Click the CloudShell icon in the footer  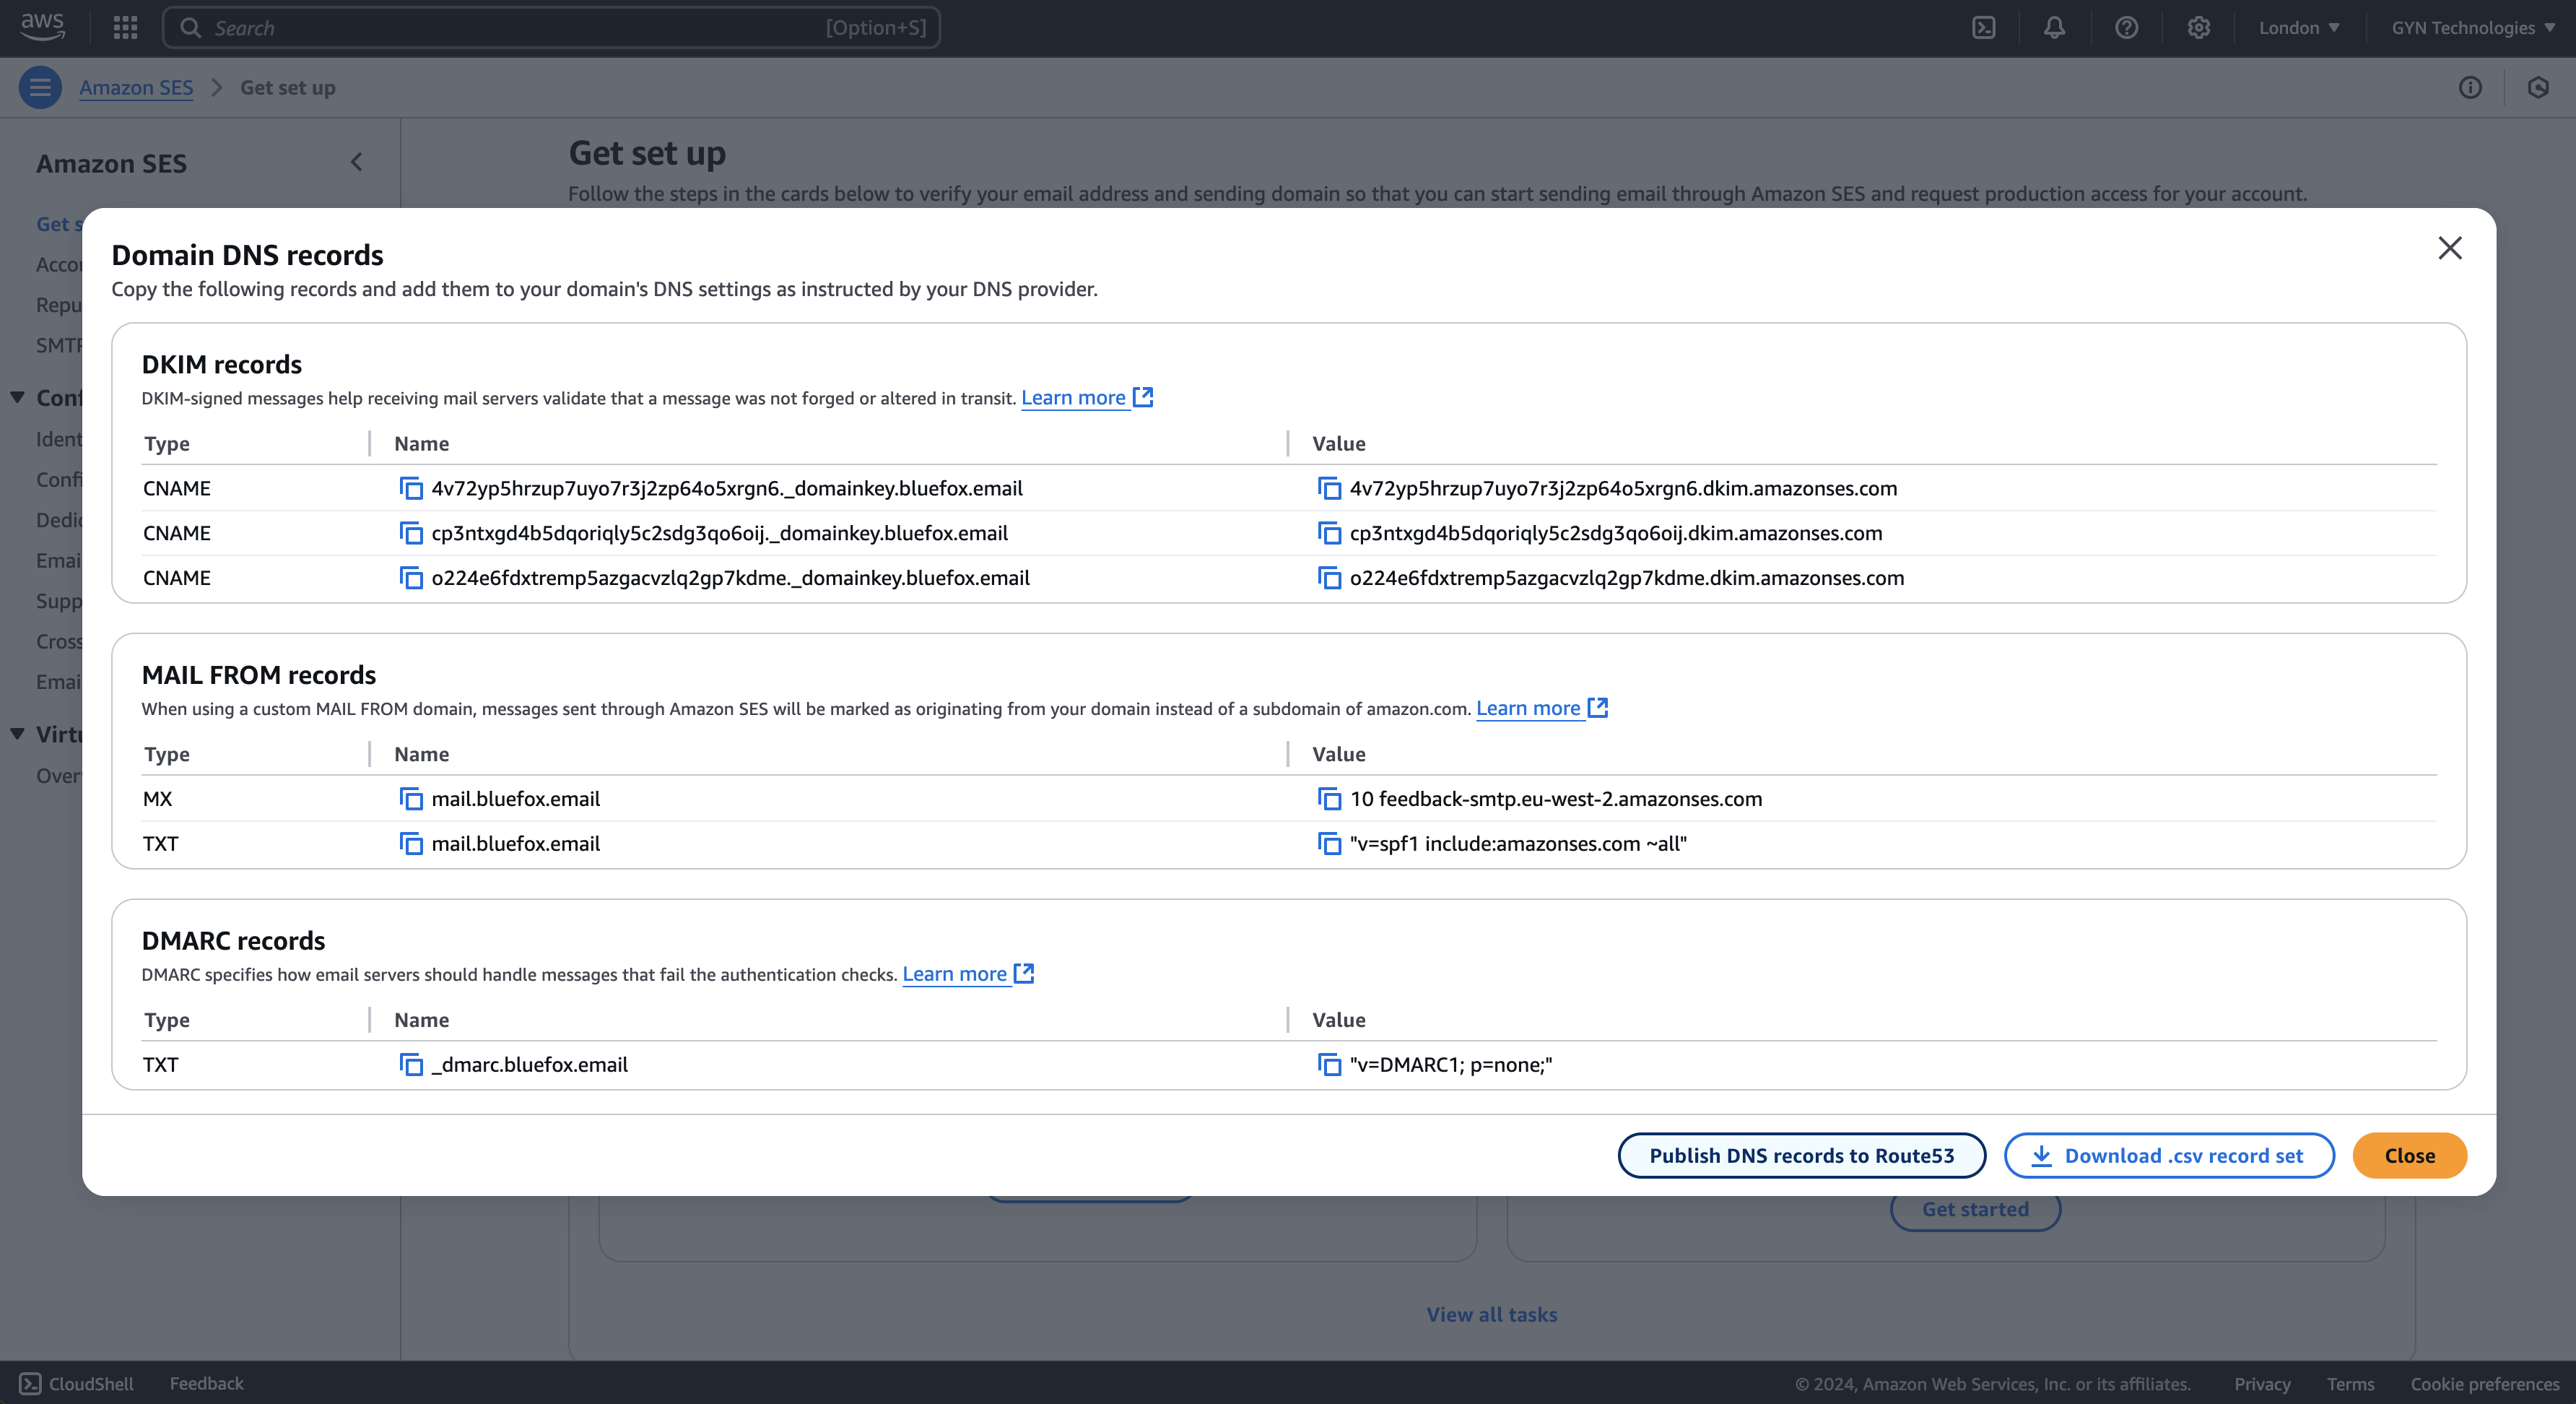[x=30, y=1383]
